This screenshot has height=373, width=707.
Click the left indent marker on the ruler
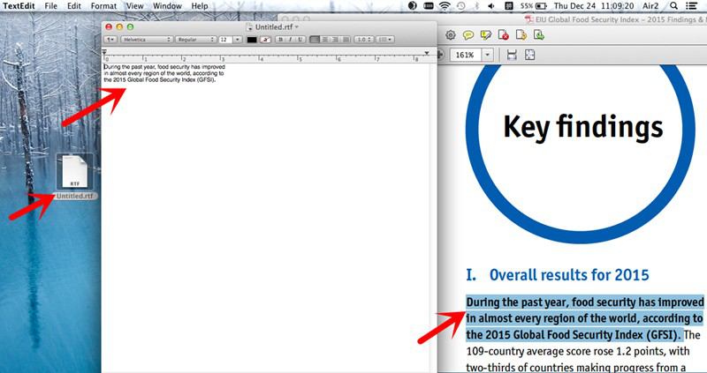pos(104,53)
